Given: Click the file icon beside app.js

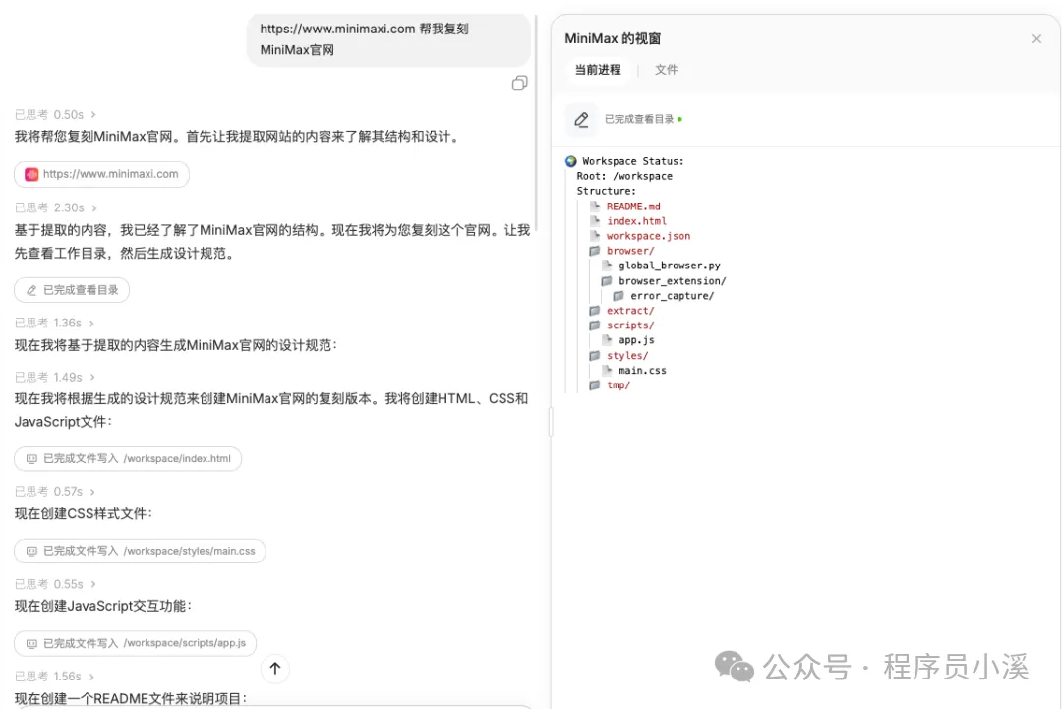Looking at the screenshot, I should (x=607, y=340).
